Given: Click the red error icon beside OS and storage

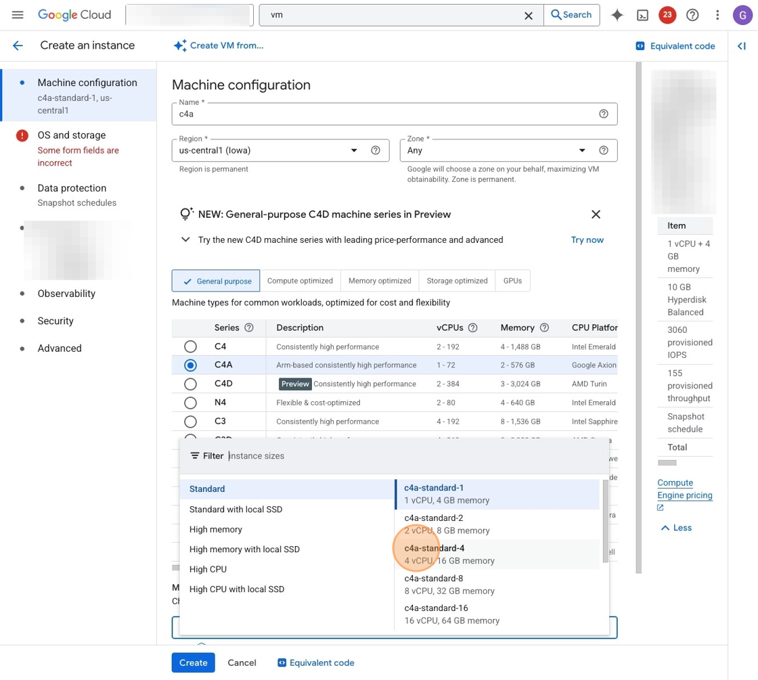Looking at the screenshot, I should (x=22, y=135).
